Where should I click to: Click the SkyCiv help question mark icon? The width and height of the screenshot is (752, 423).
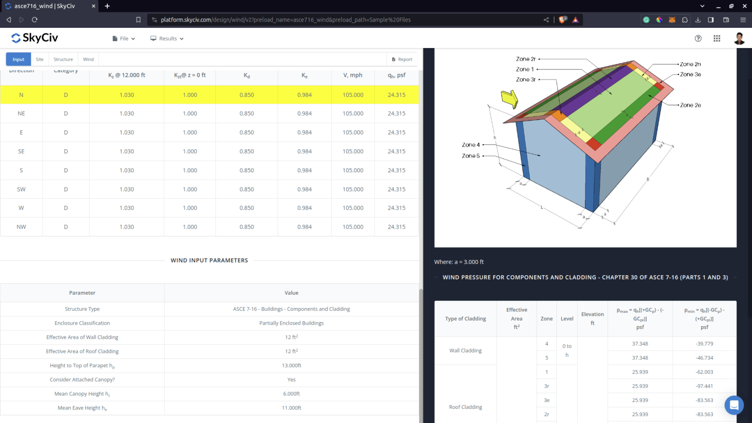(698, 38)
